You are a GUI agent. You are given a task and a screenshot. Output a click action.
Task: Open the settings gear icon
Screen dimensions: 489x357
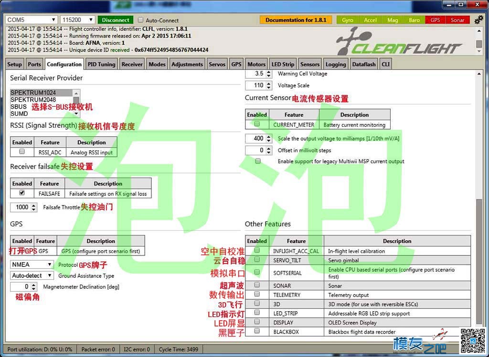[478, 20]
